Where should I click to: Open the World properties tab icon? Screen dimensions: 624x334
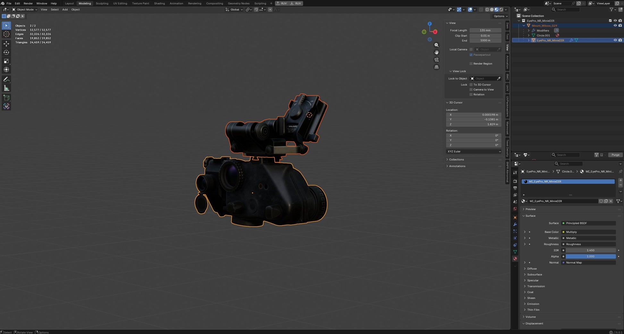515,209
